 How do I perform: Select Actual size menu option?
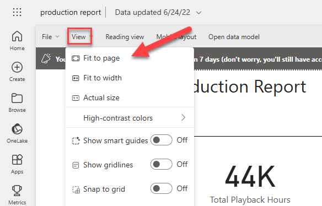(130, 97)
